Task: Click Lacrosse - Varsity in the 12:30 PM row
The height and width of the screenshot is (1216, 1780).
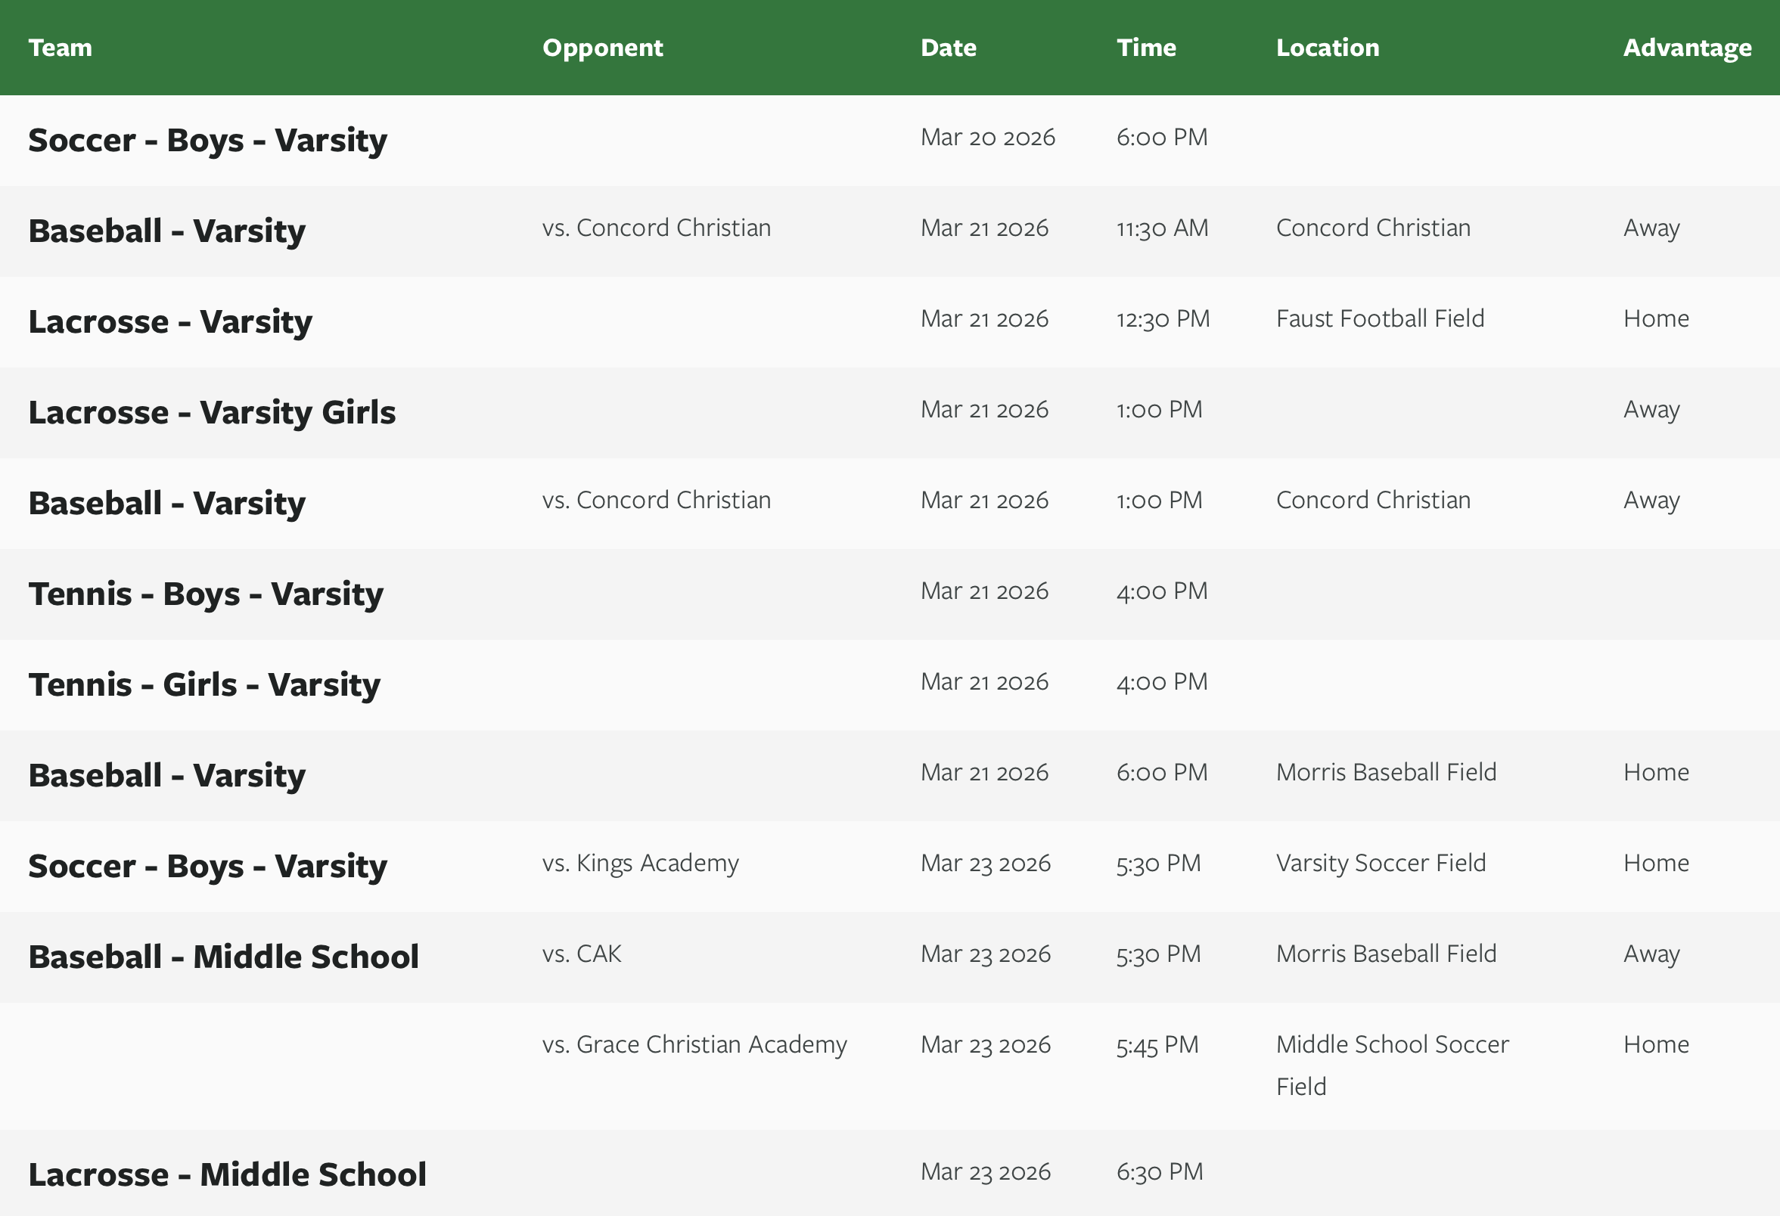Action: point(170,321)
